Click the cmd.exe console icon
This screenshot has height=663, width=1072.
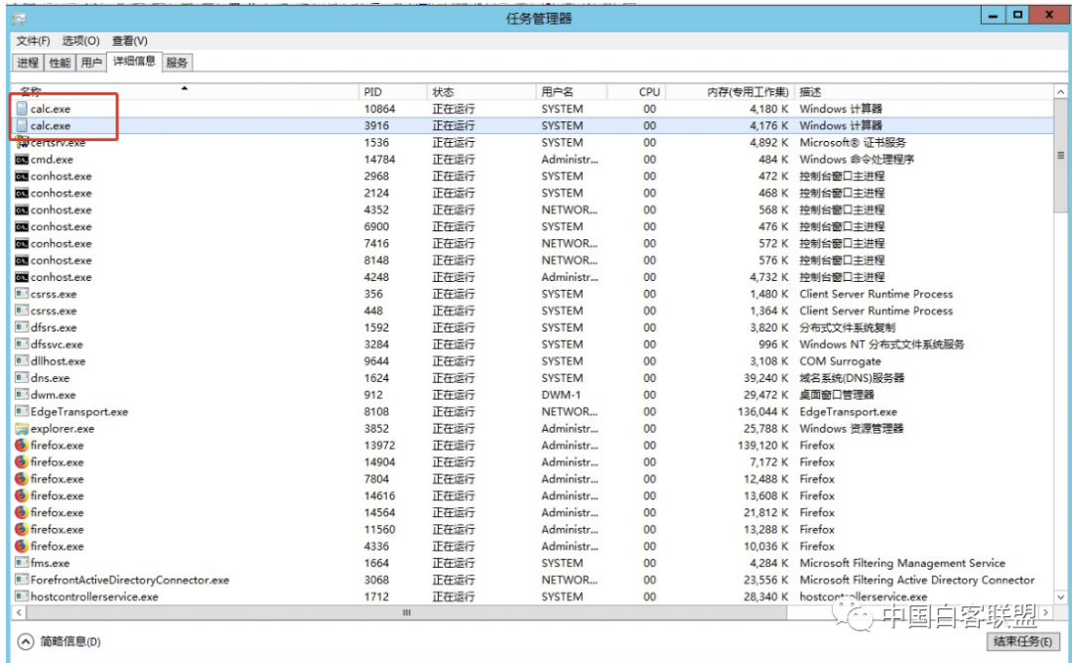point(21,159)
